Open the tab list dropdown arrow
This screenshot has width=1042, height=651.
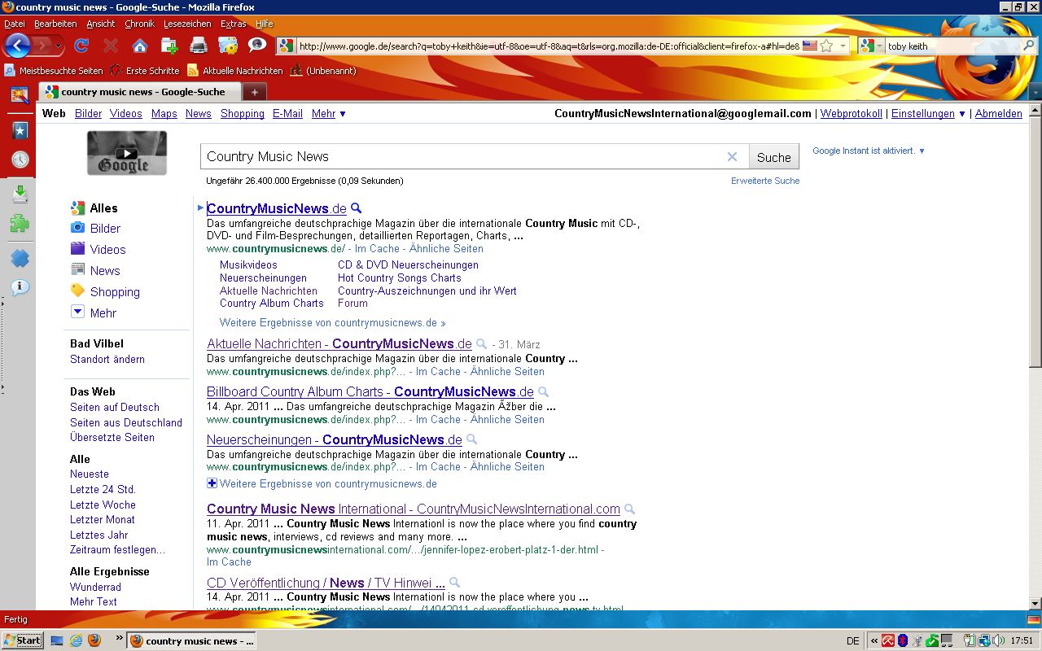point(1035,93)
